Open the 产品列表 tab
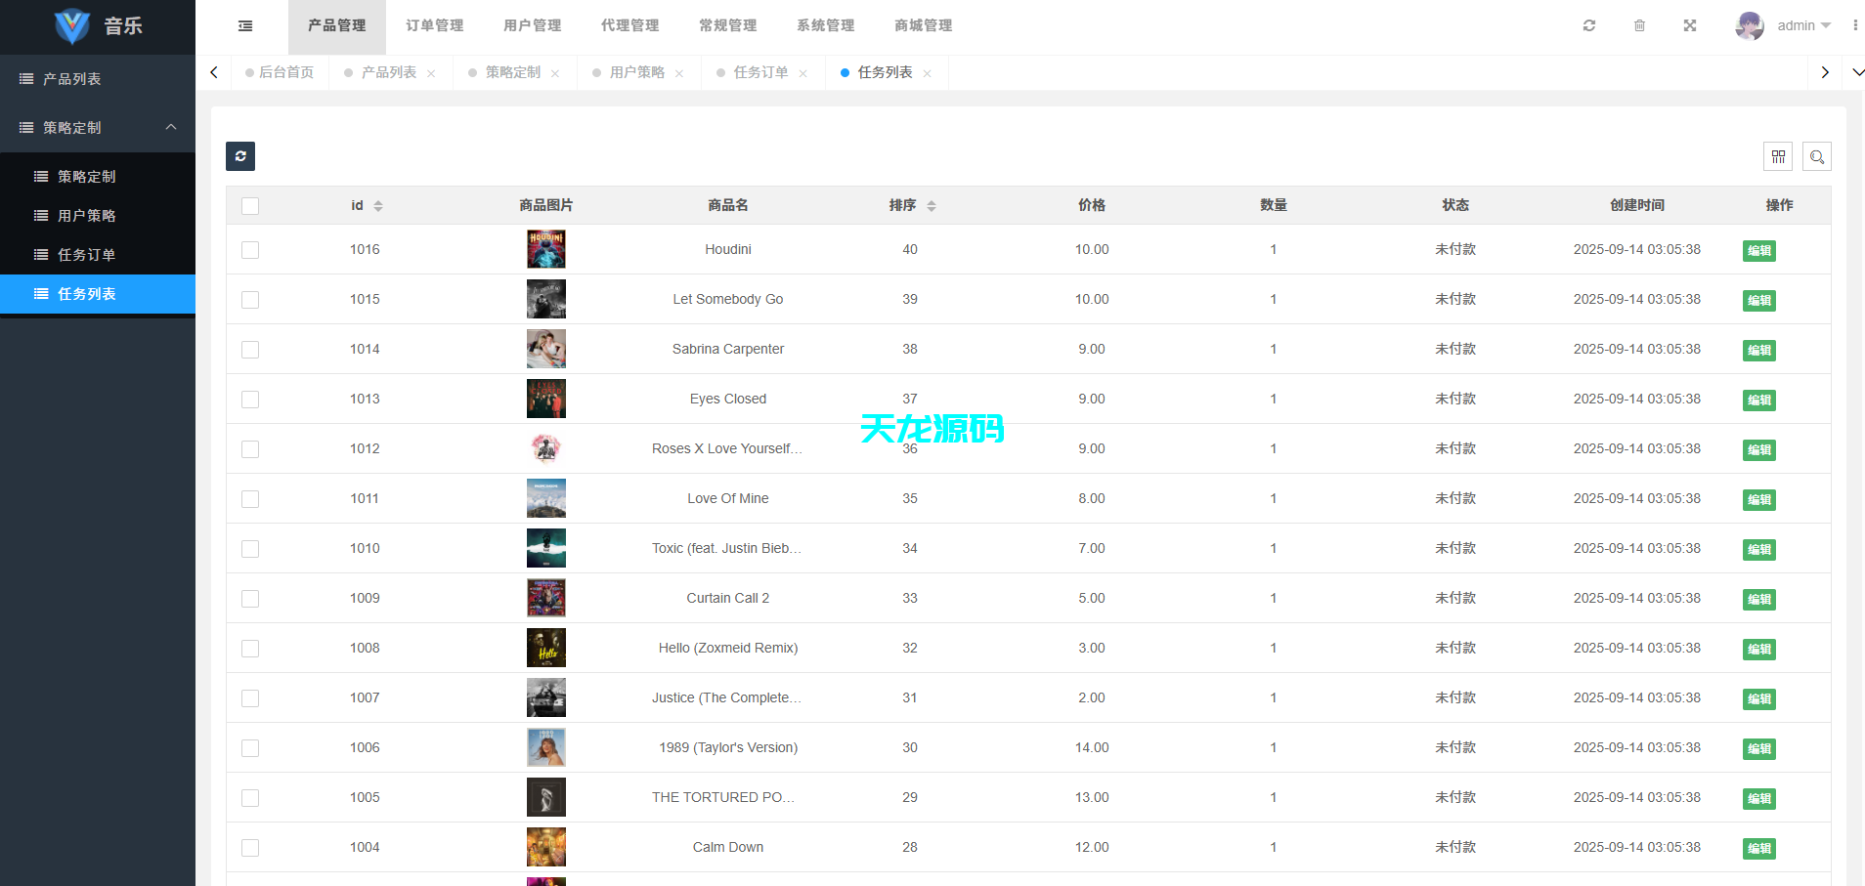 pyautogui.click(x=389, y=71)
